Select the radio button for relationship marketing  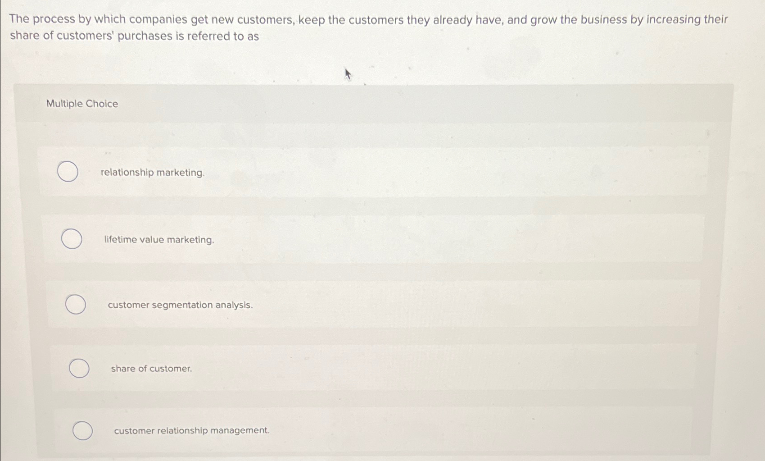point(68,172)
